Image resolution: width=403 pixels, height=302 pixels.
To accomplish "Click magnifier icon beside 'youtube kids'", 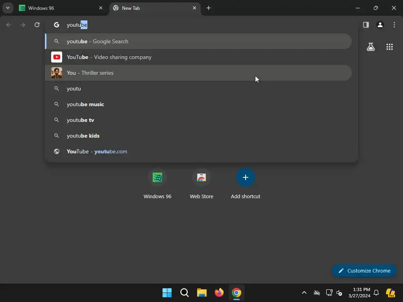I will [57, 136].
